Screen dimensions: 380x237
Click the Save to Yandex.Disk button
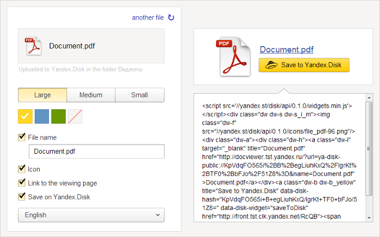pos(304,65)
